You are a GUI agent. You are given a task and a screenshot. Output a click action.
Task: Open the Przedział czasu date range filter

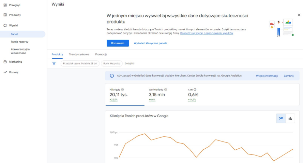[x=80, y=64]
